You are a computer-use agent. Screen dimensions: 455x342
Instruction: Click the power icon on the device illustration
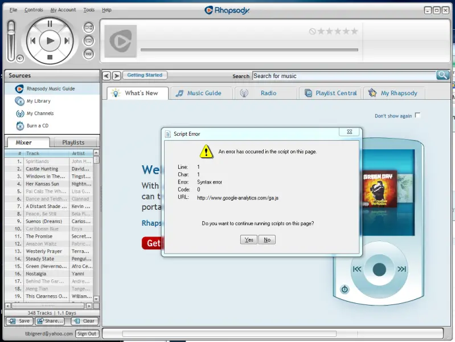click(x=345, y=289)
